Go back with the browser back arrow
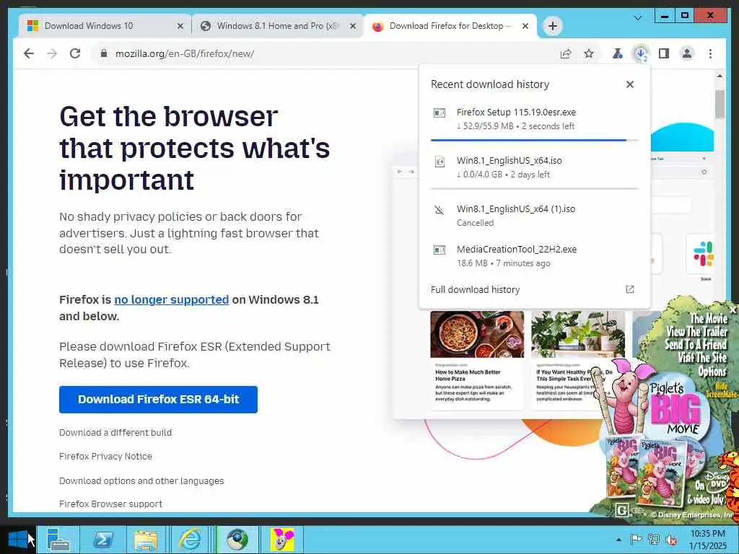Screen dimensions: 739x554 [x=29, y=53]
